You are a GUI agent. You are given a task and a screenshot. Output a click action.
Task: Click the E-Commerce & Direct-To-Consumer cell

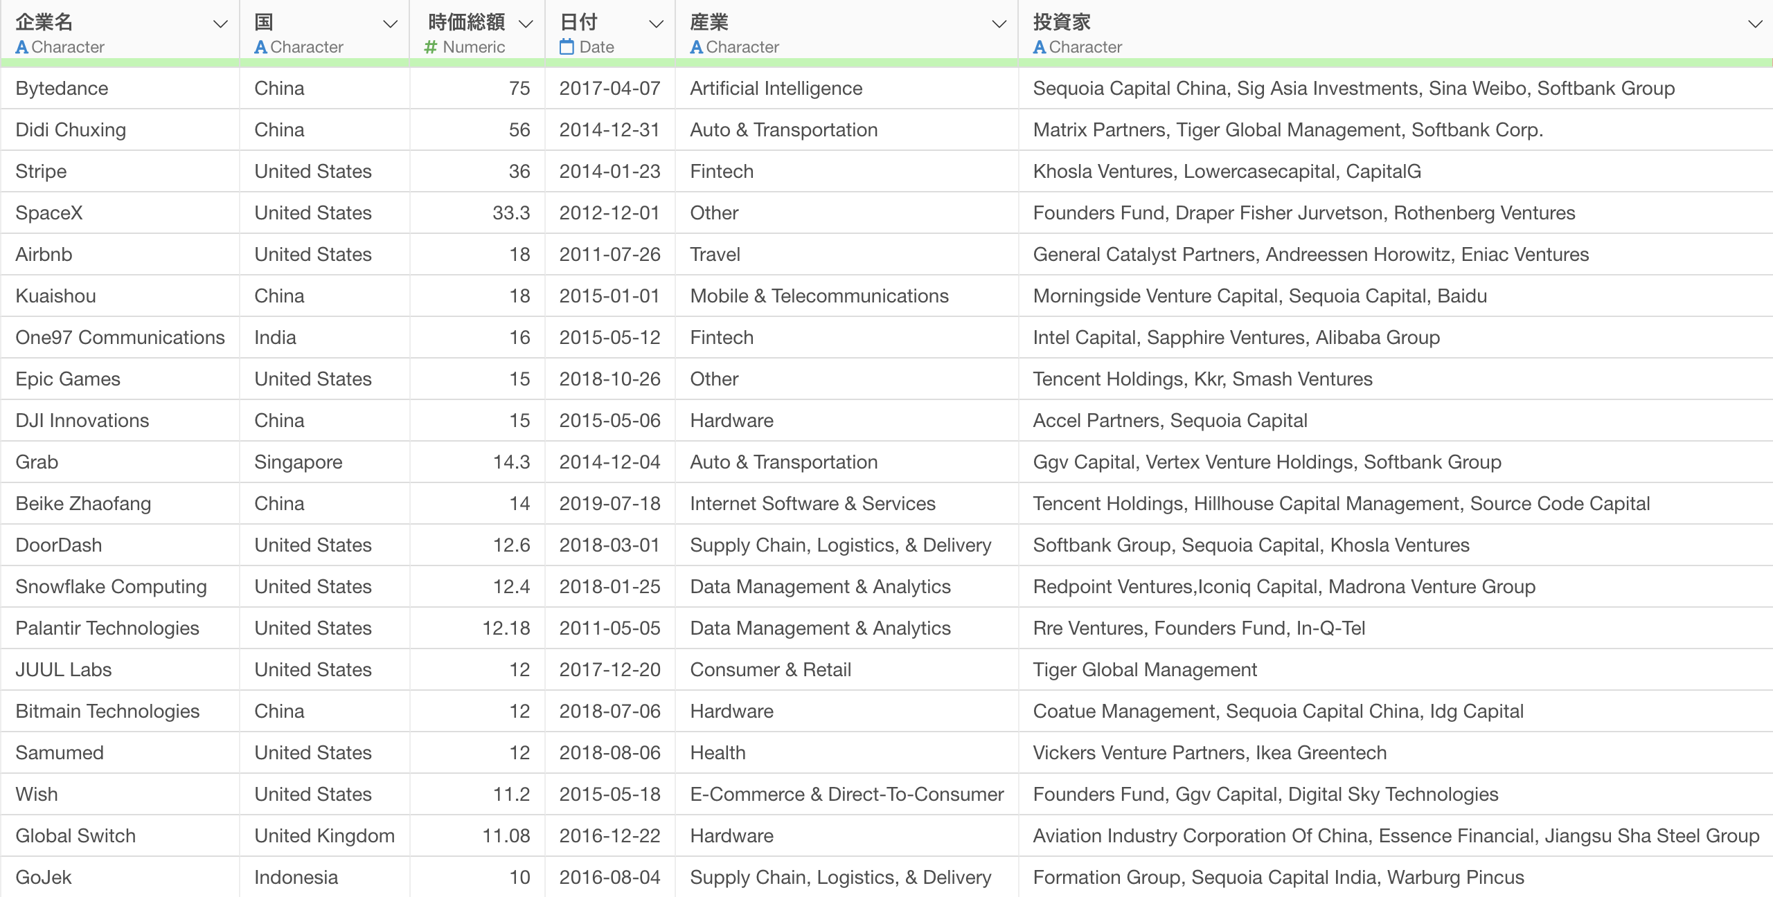[847, 795]
